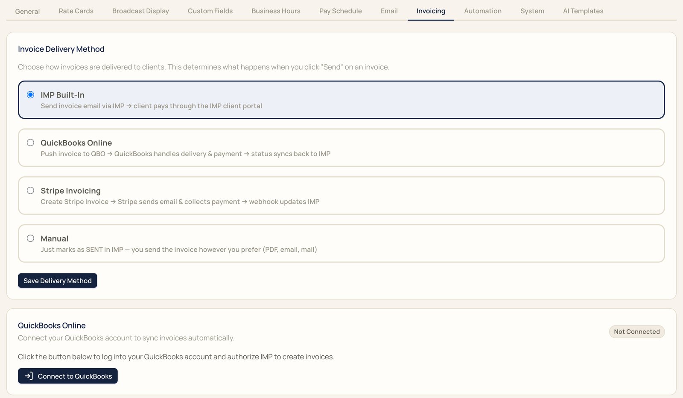Open the General tab

27,11
